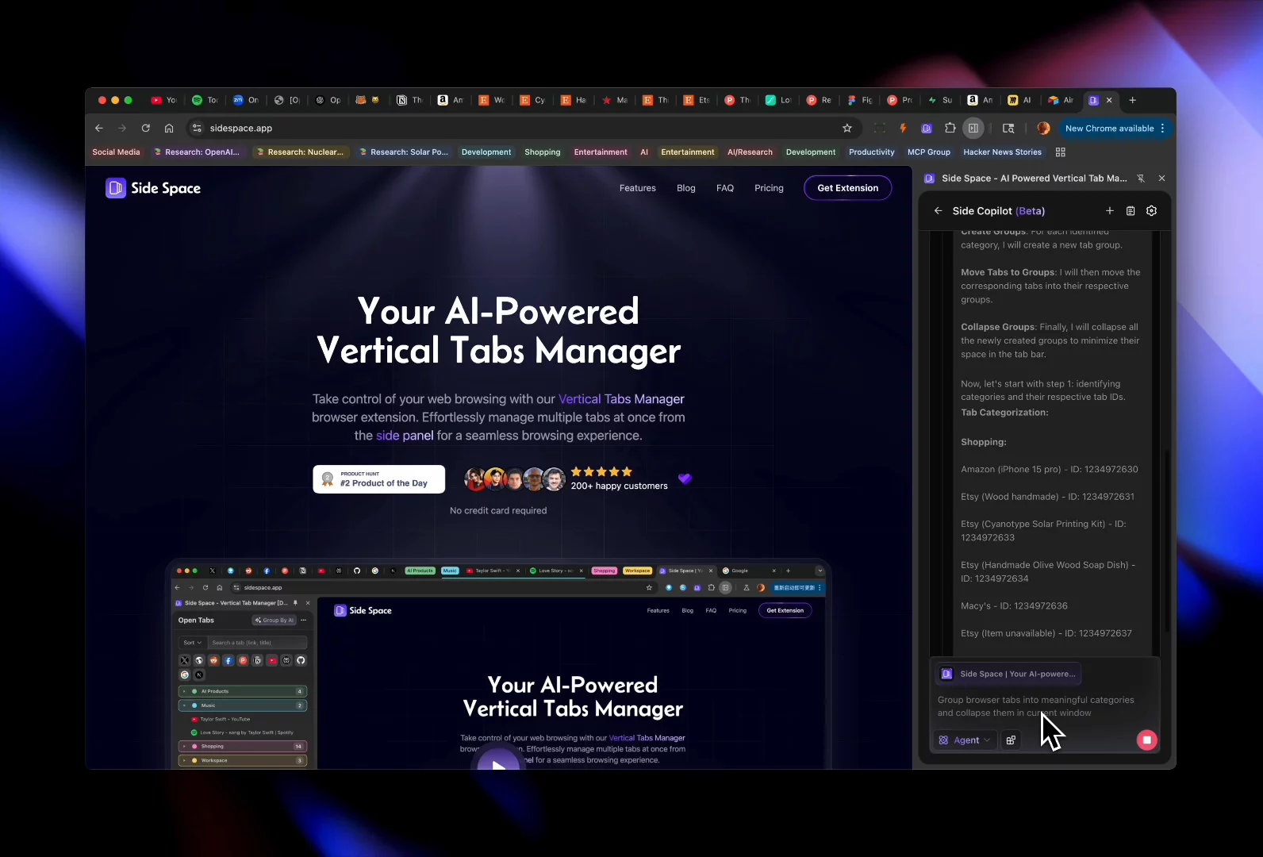Switch to the Macy's star tab
Image resolution: width=1263 pixels, height=857 pixels.
[x=614, y=100]
